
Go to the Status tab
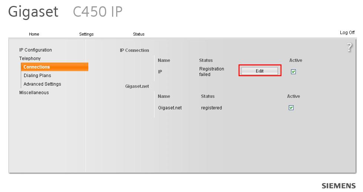coord(138,34)
